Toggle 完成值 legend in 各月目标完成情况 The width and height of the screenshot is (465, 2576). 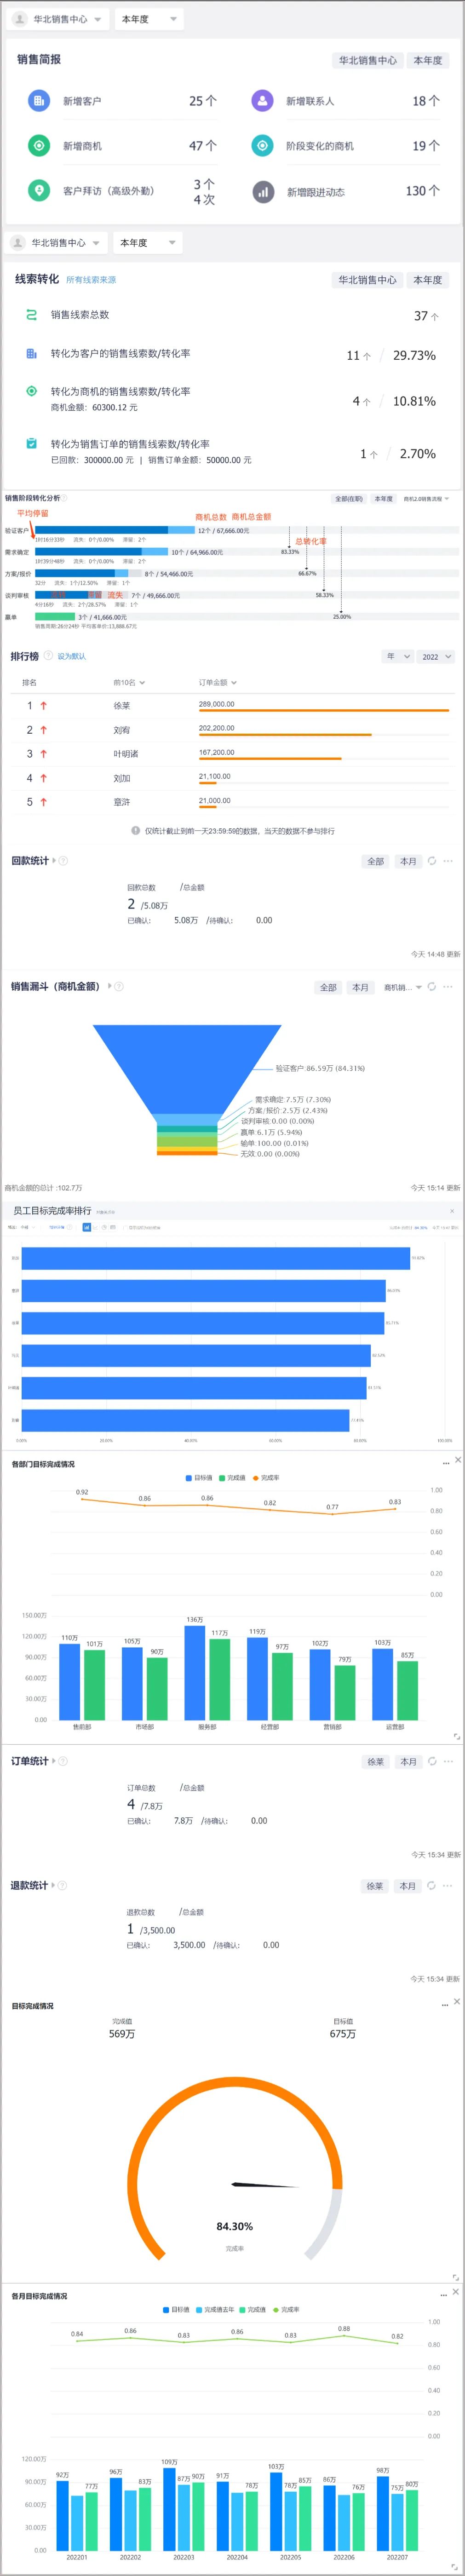click(x=252, y=2310)
